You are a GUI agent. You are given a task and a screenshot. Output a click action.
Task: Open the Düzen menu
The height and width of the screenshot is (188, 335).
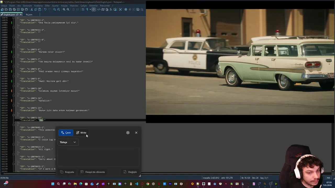tap(12, 5)
